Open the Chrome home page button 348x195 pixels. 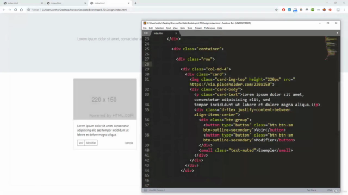21,10
